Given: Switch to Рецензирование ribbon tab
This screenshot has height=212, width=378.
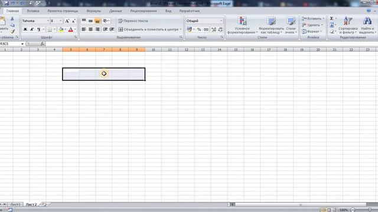Looking at the screenshot, I should coord(144,11).
